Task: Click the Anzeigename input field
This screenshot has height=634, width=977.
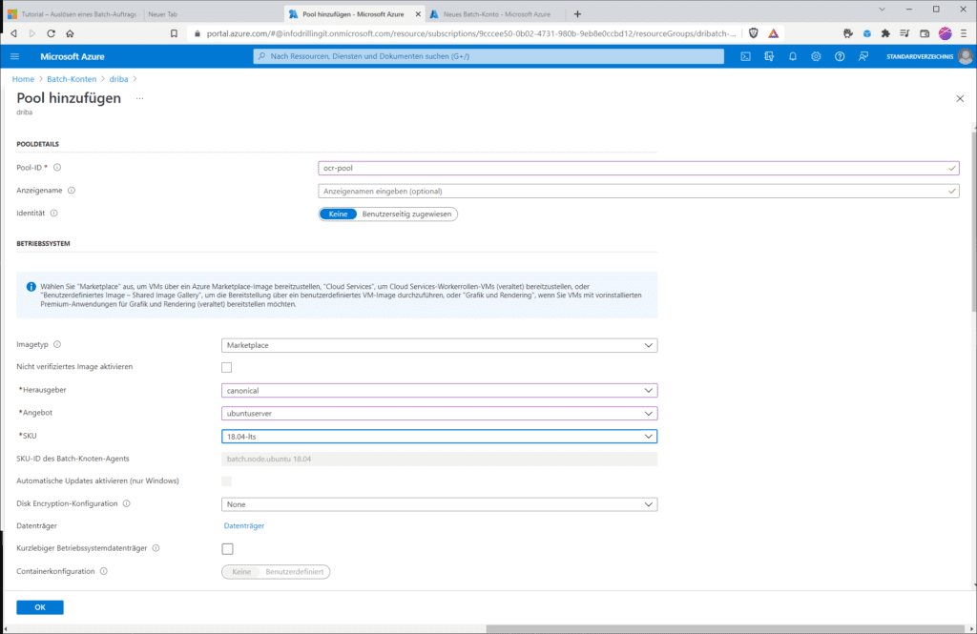Action: coord(638,192)
